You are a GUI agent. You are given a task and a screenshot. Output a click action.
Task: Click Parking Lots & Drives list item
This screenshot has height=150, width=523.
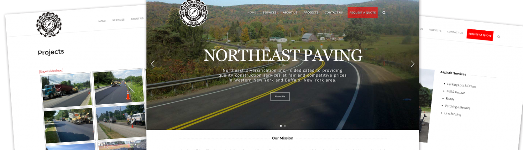point(462,85)
